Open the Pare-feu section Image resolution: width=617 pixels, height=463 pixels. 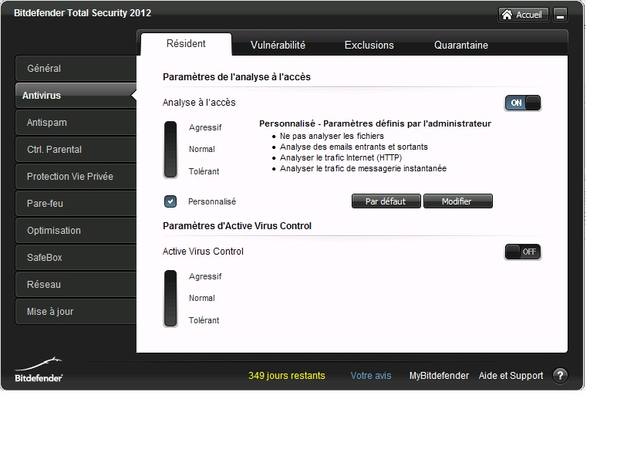pos(76,204)
